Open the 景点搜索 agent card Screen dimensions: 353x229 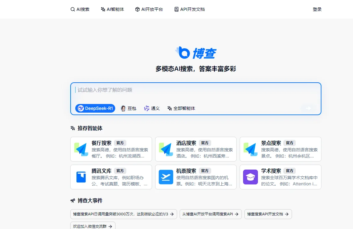(281, 149)
